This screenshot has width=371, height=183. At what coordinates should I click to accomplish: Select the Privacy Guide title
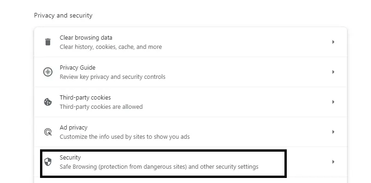(77, 68)
